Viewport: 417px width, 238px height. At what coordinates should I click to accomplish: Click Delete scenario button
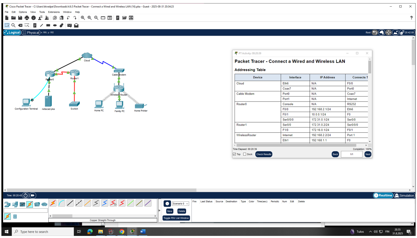point(182,211)
